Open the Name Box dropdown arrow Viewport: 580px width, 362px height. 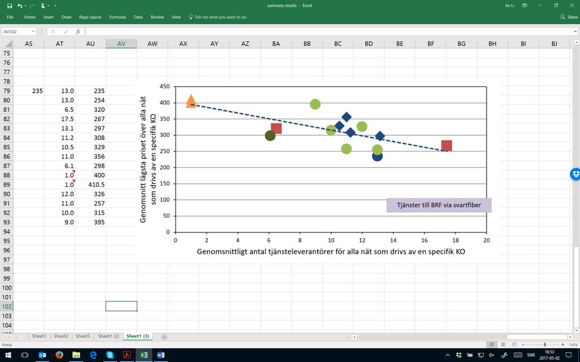(33, 32)
